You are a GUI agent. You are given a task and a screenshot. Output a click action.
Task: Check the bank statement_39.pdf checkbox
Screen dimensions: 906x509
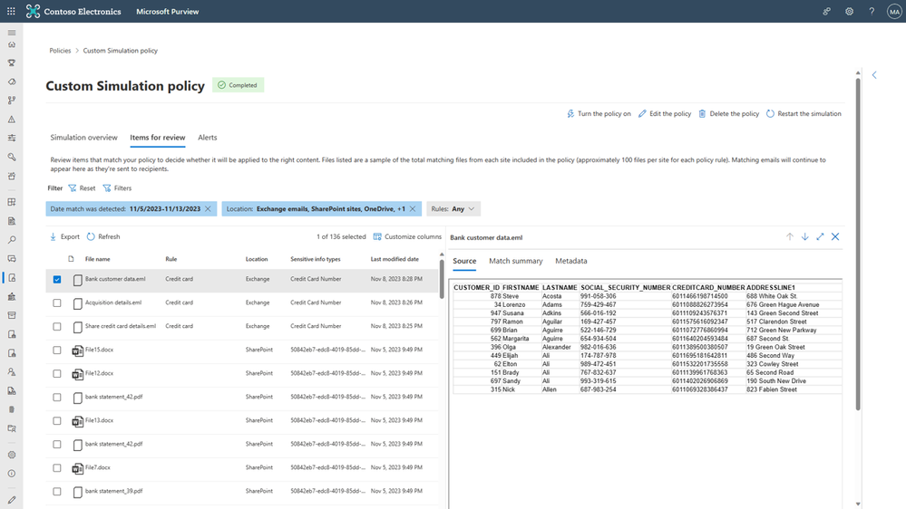(56, 492)
